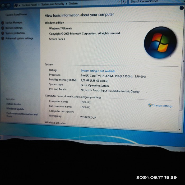Open the Help question mark icon

coord(182,8)
